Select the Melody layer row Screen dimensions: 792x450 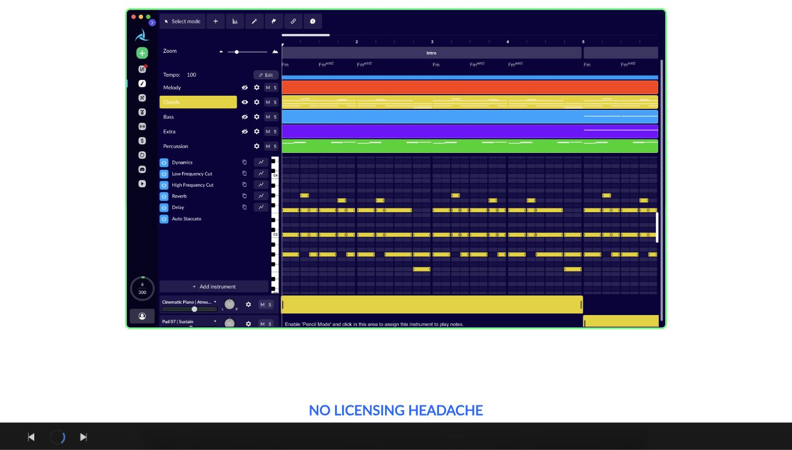198,88
